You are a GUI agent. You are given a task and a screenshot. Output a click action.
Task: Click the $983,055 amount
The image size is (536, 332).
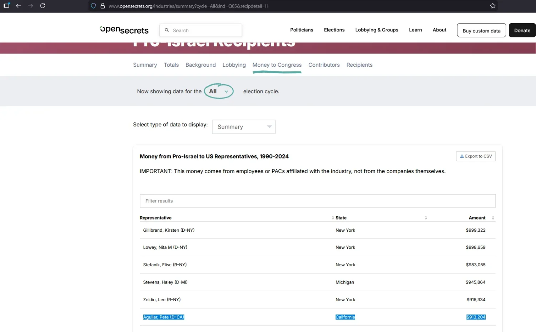point(476,265)
